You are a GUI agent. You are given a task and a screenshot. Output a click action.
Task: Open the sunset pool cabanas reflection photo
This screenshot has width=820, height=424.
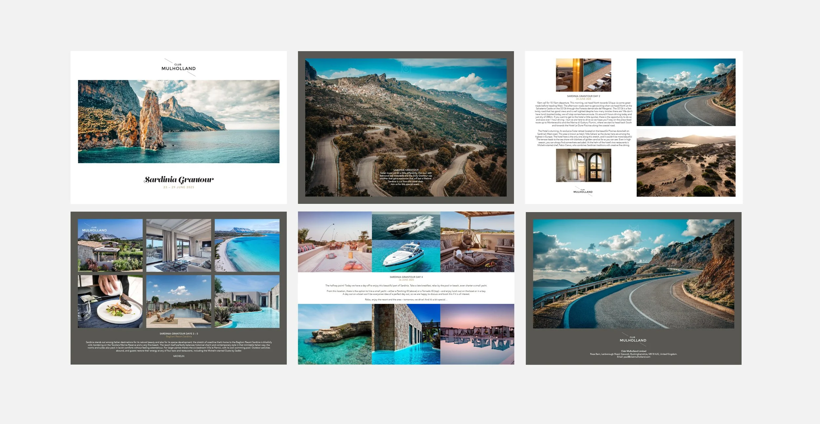pos(477,334)
